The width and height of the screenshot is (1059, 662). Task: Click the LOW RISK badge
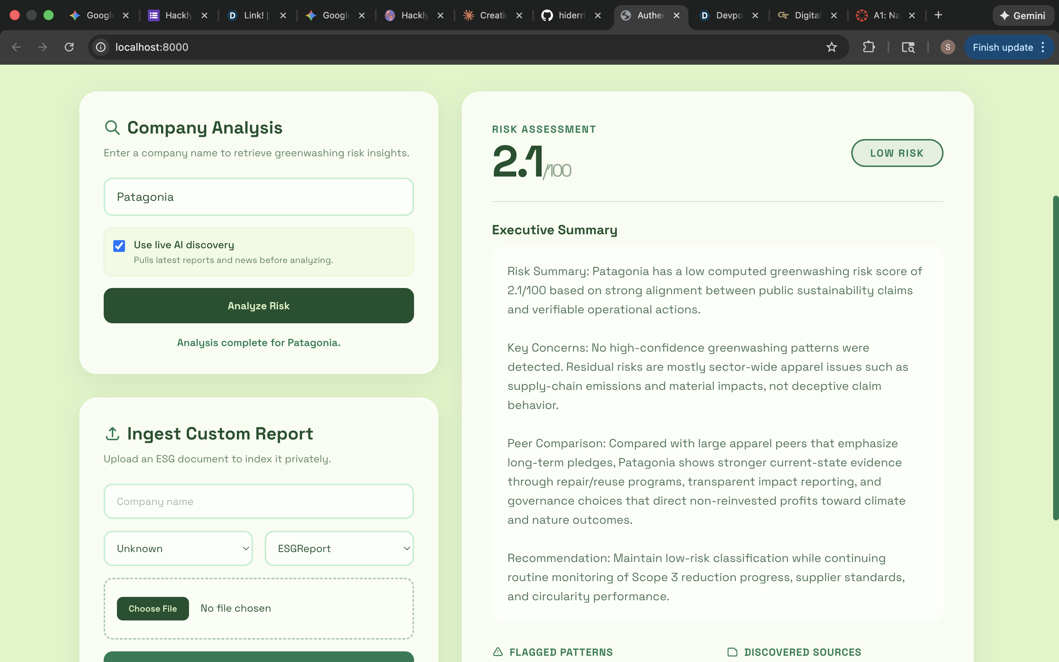coord(896,153)
